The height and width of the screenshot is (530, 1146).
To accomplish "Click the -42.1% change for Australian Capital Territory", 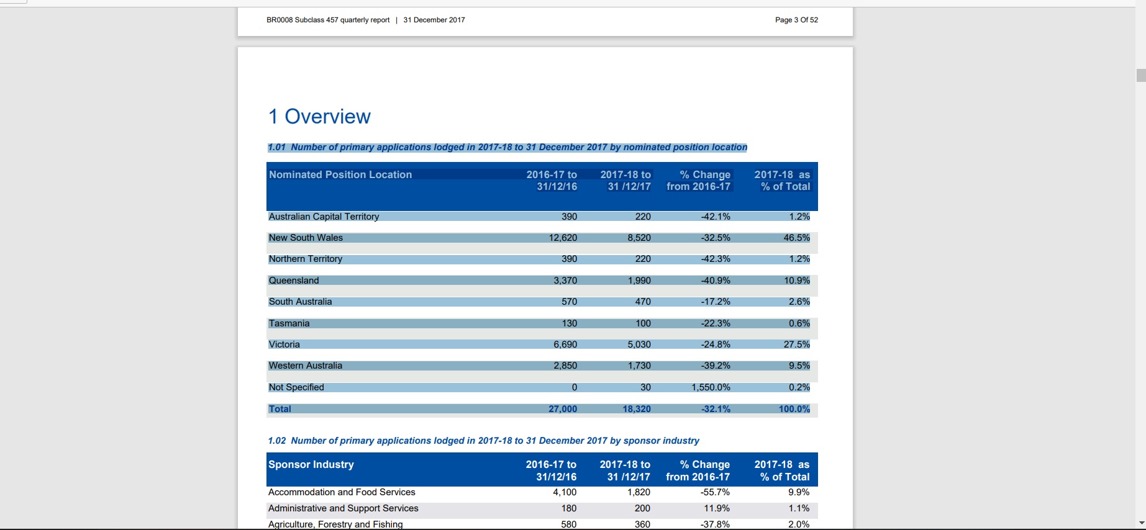I will pyautogui.click(x=716, y=217).
